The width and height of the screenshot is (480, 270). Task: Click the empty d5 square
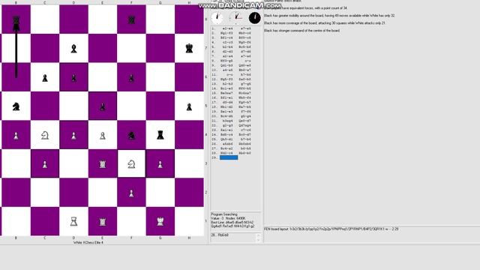(73, 106)
